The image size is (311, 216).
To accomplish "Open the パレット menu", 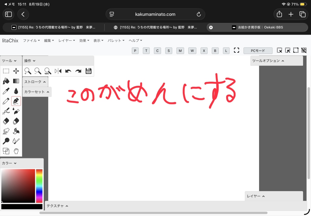I will click(116, 40).
